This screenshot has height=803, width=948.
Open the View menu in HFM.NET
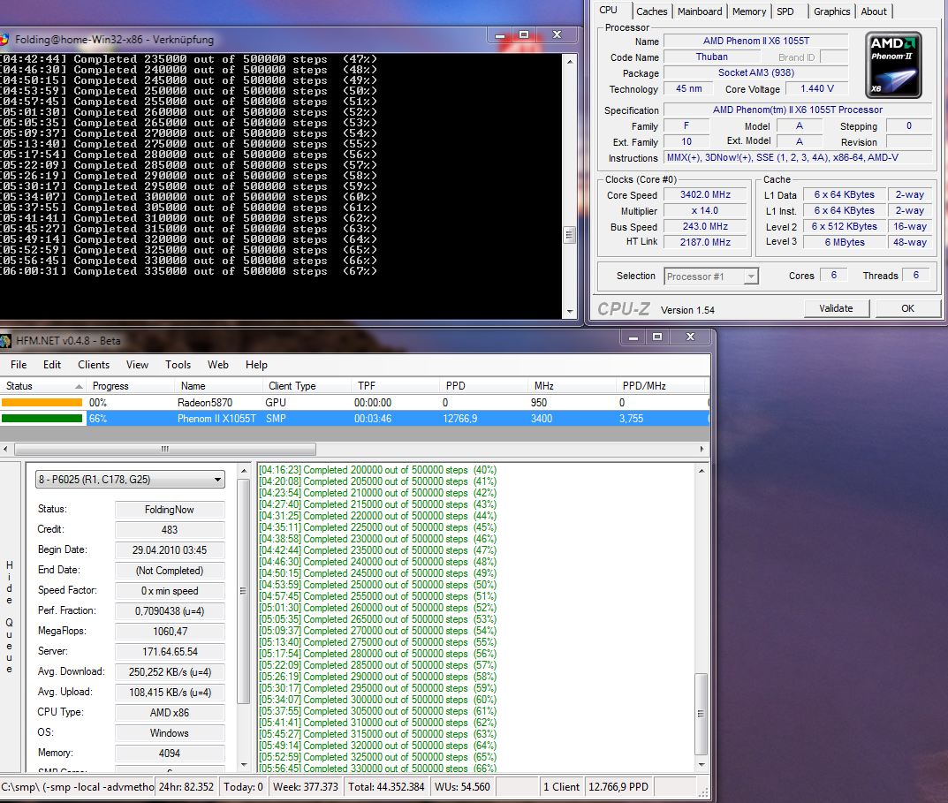click(137, 365)
